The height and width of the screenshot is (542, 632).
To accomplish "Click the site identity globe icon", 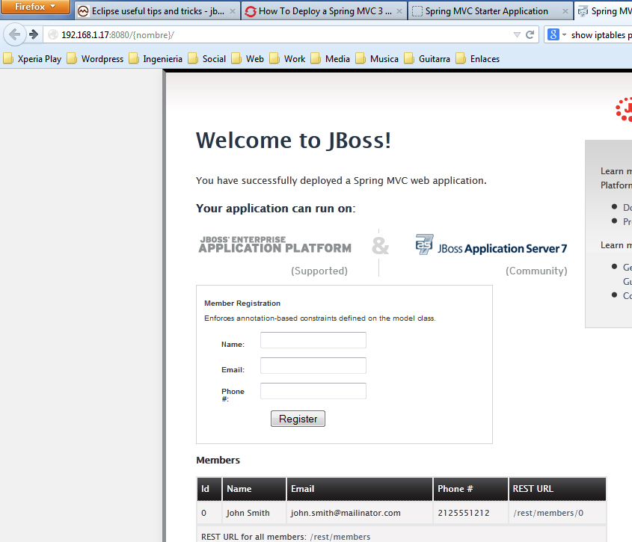I will click(53, 35).
